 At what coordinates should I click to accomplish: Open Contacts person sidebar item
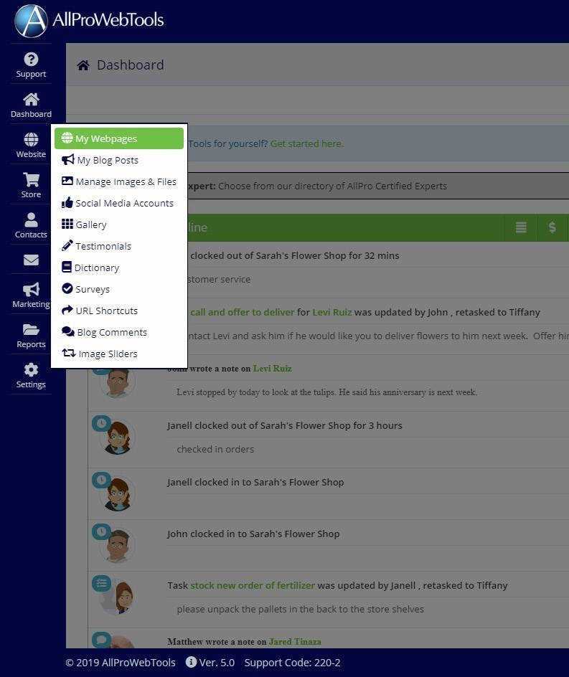(31, 225)
